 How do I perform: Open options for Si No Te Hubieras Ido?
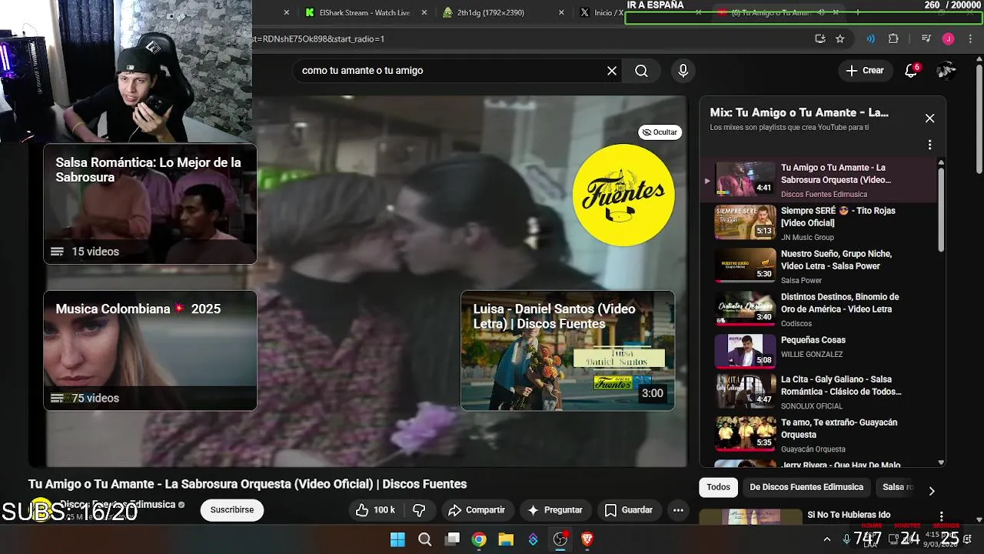click(941, 517)
